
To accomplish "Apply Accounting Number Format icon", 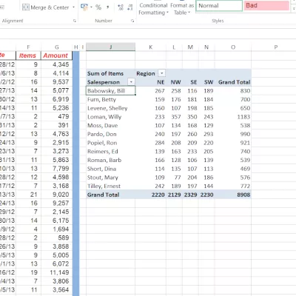I will tap(84, 7).
